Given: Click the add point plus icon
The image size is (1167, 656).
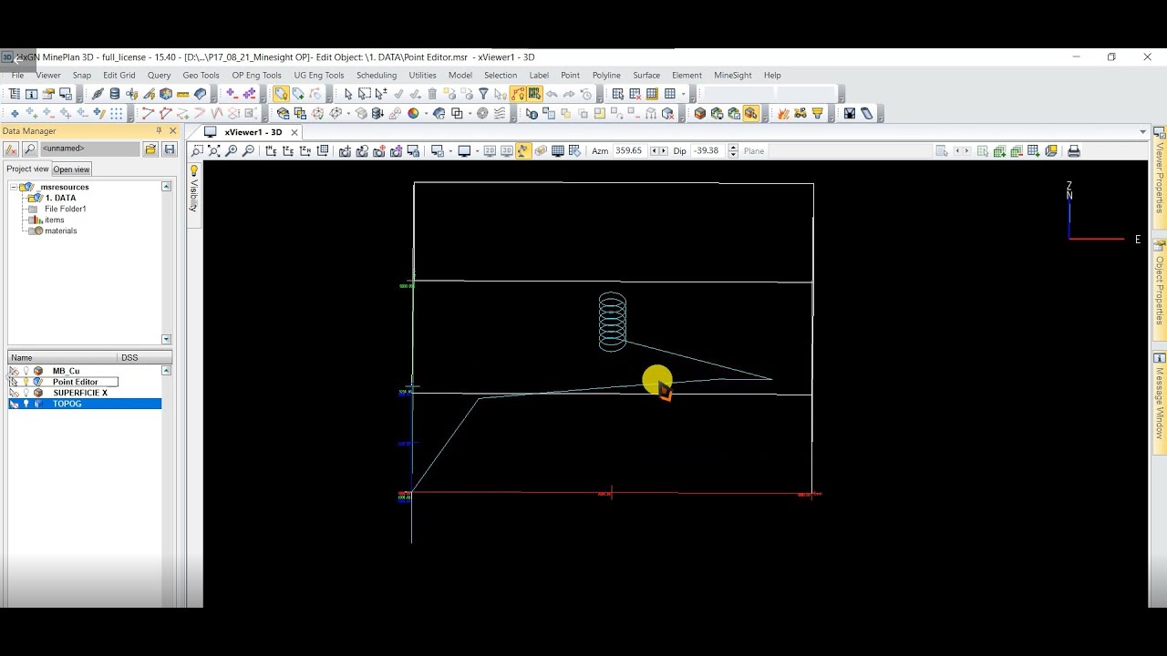Looking at the screenshot, I should tap(15, 114).
